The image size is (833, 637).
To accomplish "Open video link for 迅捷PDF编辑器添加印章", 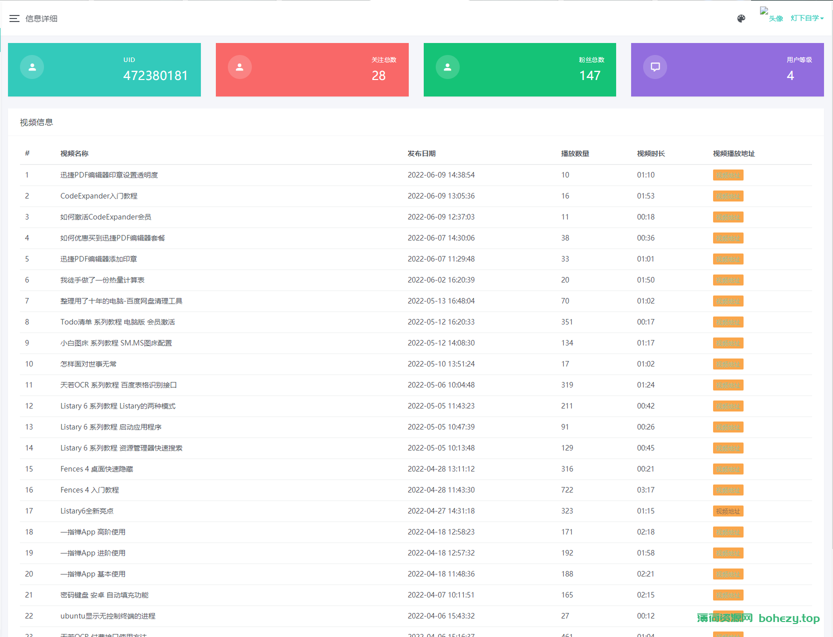I will click(x=728, y=259).
